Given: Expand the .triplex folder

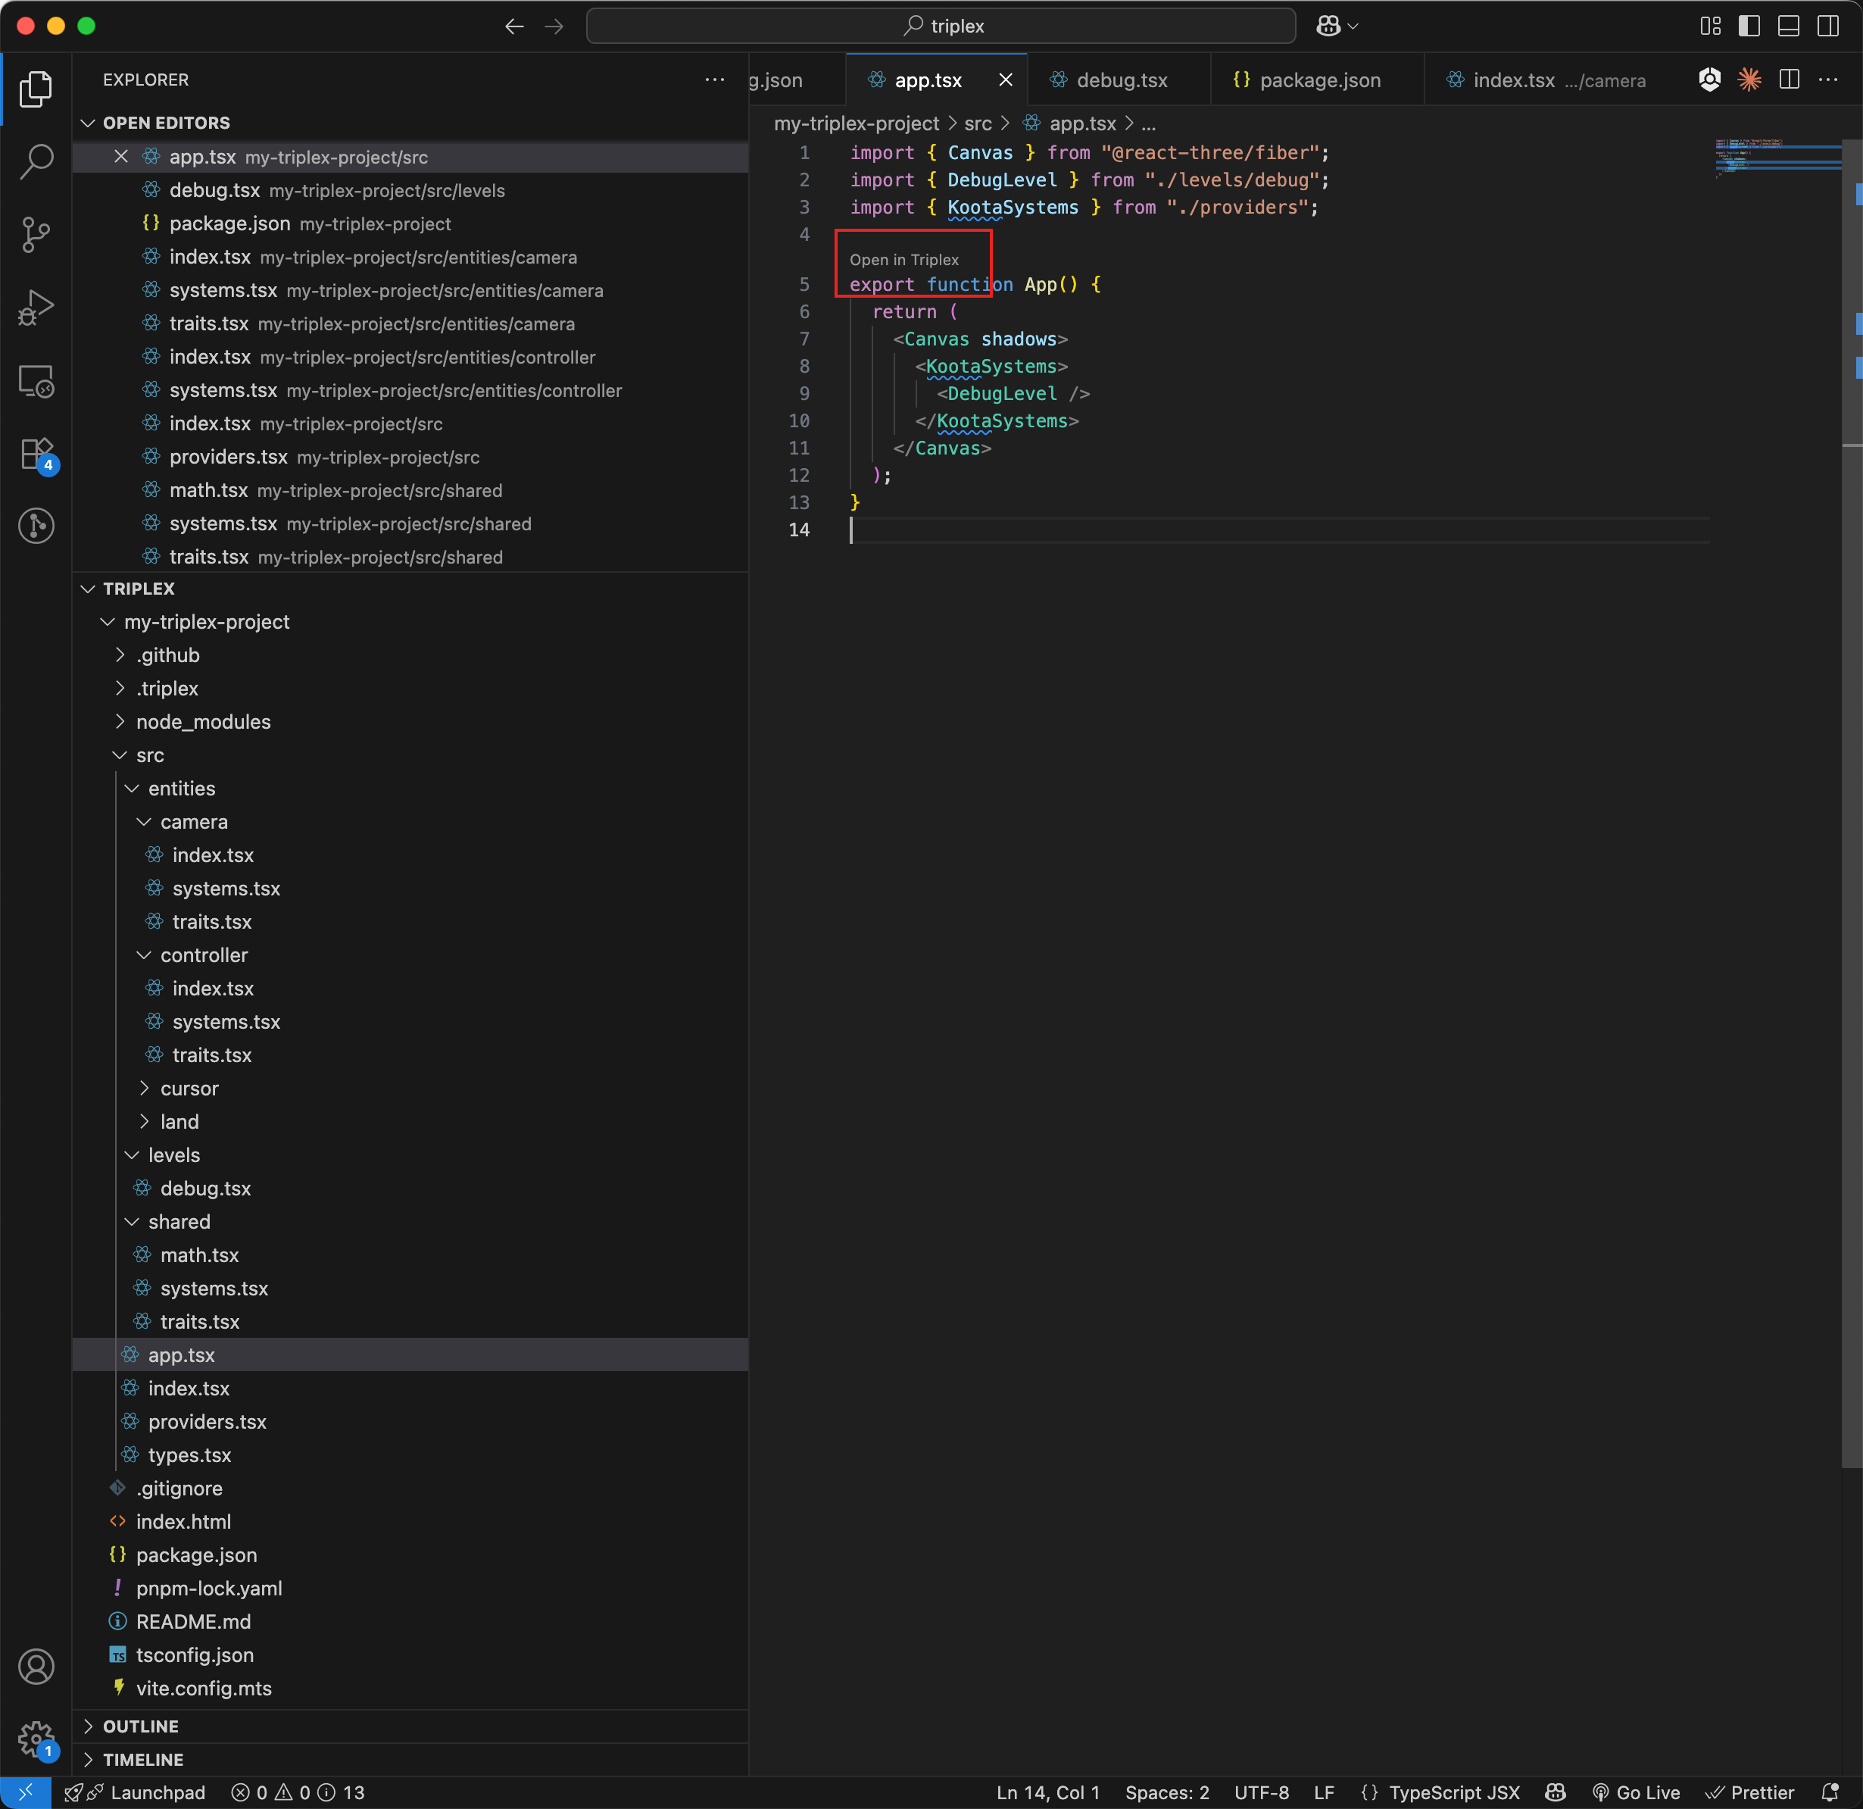Looking at the screenshot, I should pos(120,689).
